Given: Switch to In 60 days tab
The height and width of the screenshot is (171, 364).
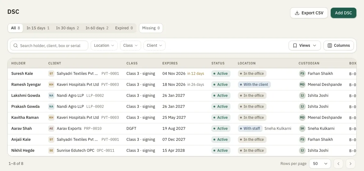Looking at the screenshot, I should tap(97, 28).
